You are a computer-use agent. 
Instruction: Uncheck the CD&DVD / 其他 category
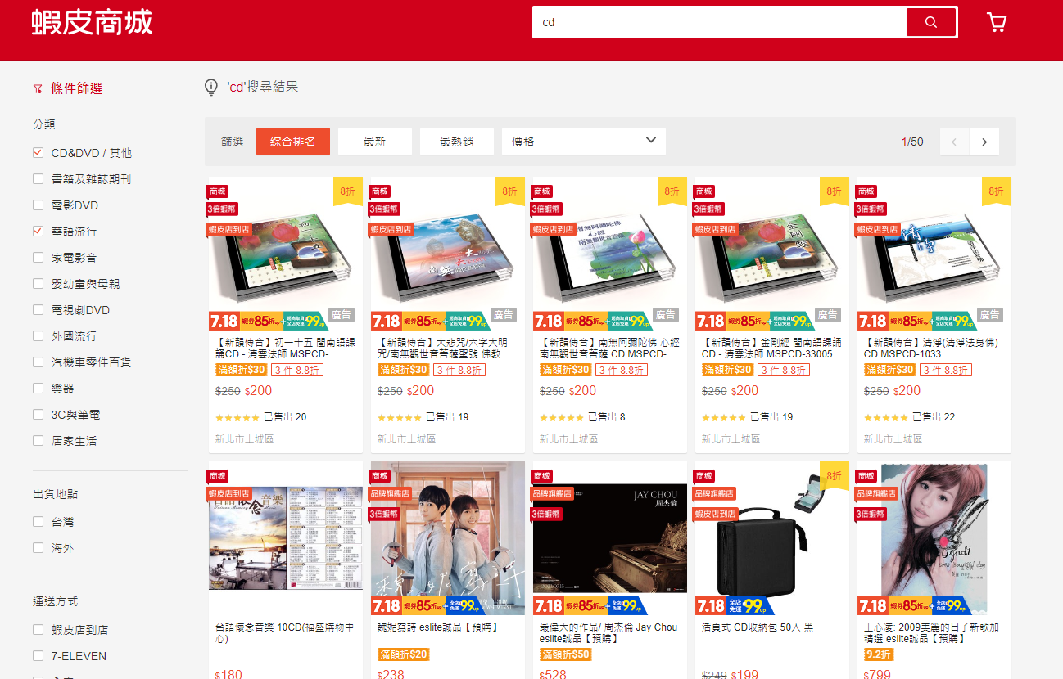38,153
